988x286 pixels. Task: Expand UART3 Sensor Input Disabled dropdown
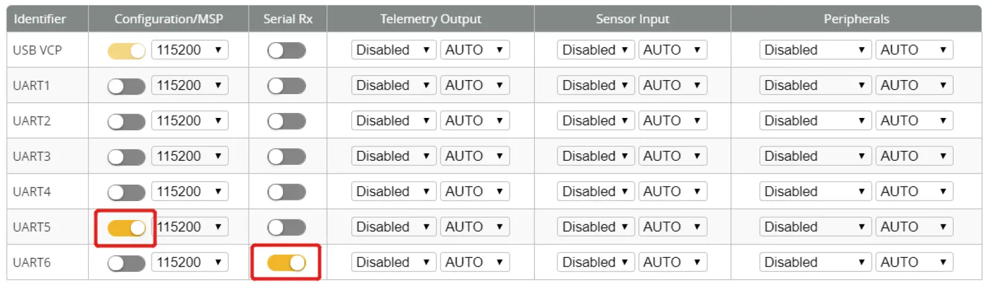click(595, 156)
